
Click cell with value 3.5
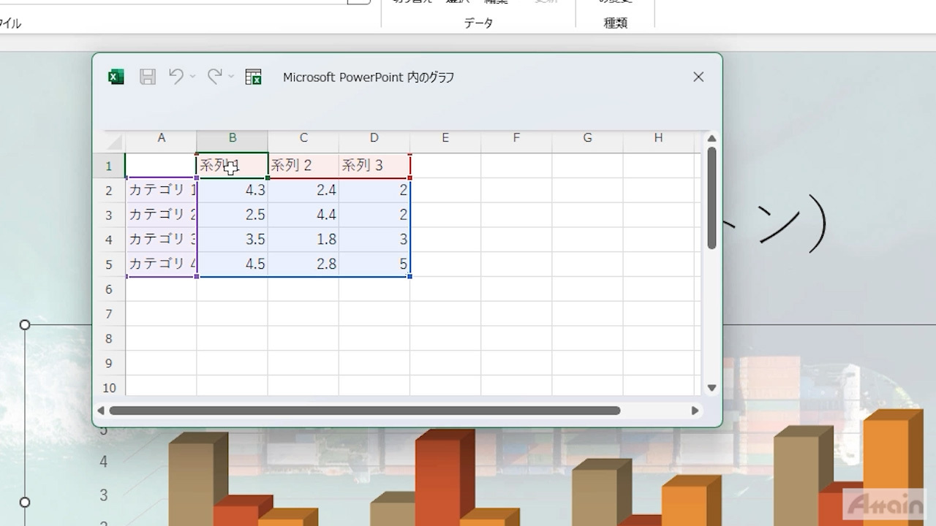(x=232, y=240)
